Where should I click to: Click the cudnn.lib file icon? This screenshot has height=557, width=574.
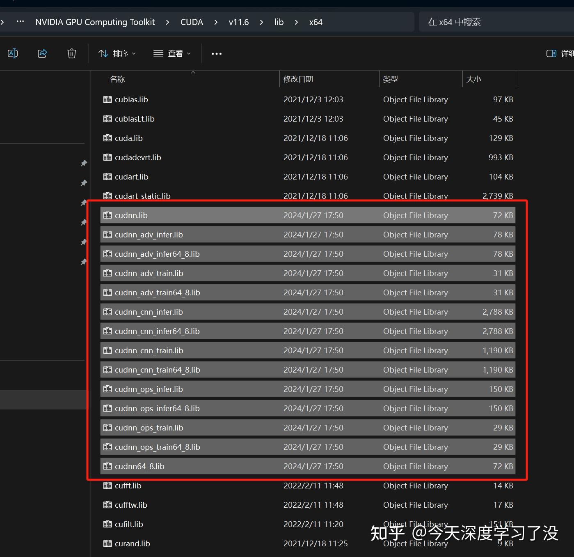coord(107,215)
